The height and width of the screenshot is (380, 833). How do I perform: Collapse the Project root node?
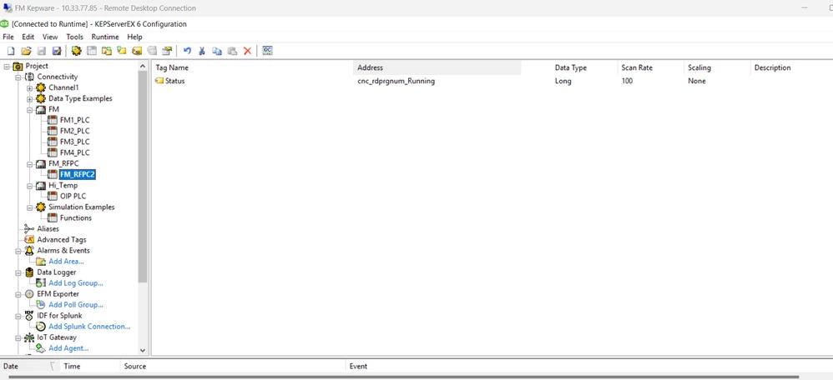7,67
